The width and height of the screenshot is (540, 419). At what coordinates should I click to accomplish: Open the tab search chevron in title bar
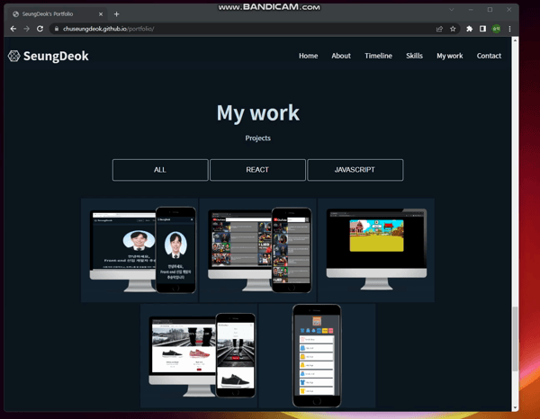tap(452, 10)
